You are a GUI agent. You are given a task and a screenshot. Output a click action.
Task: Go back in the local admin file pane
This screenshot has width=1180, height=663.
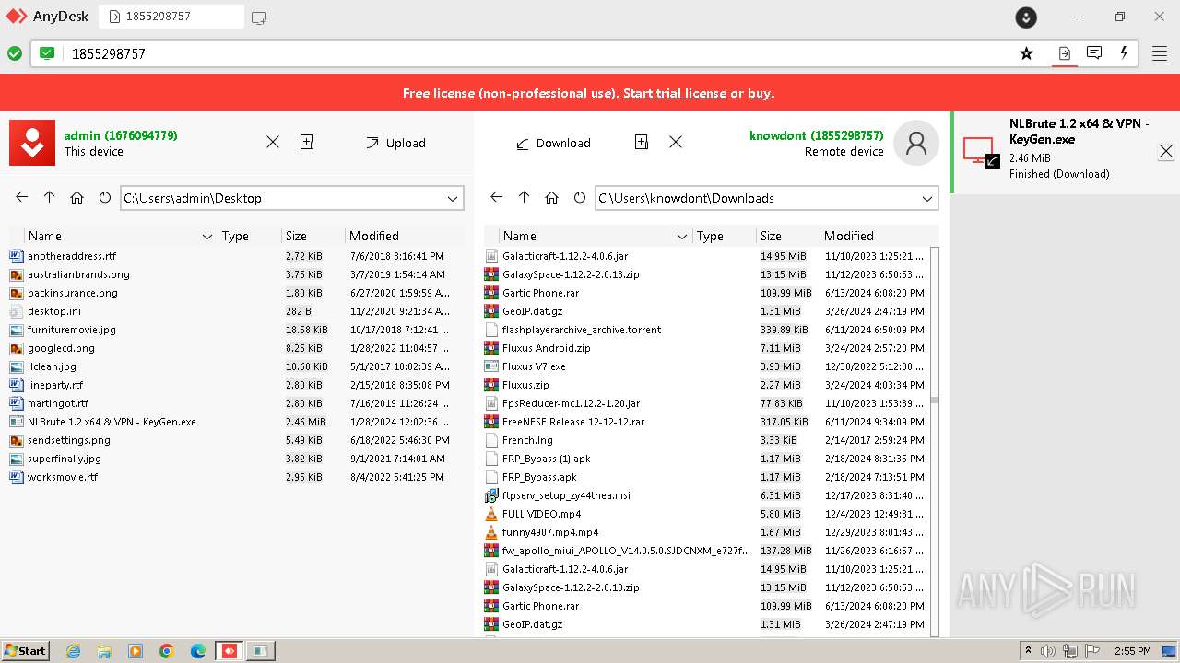22,197
